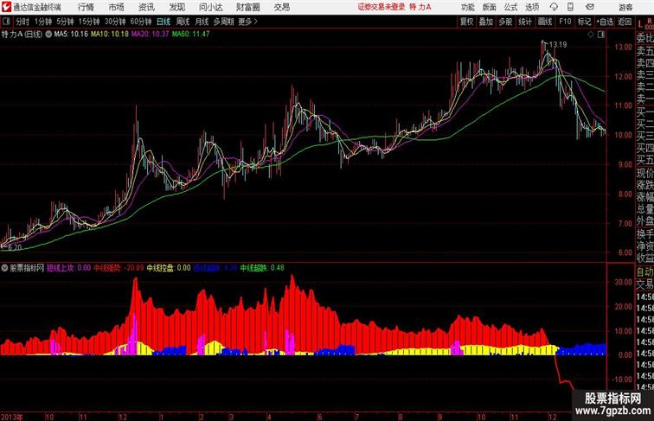This screenshot has width=654, height=421.
Task: Switch to 30分钟 chart period
Action: (115, 22)
